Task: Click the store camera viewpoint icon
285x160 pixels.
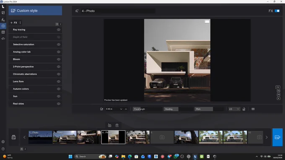Action: click(109, 126)
